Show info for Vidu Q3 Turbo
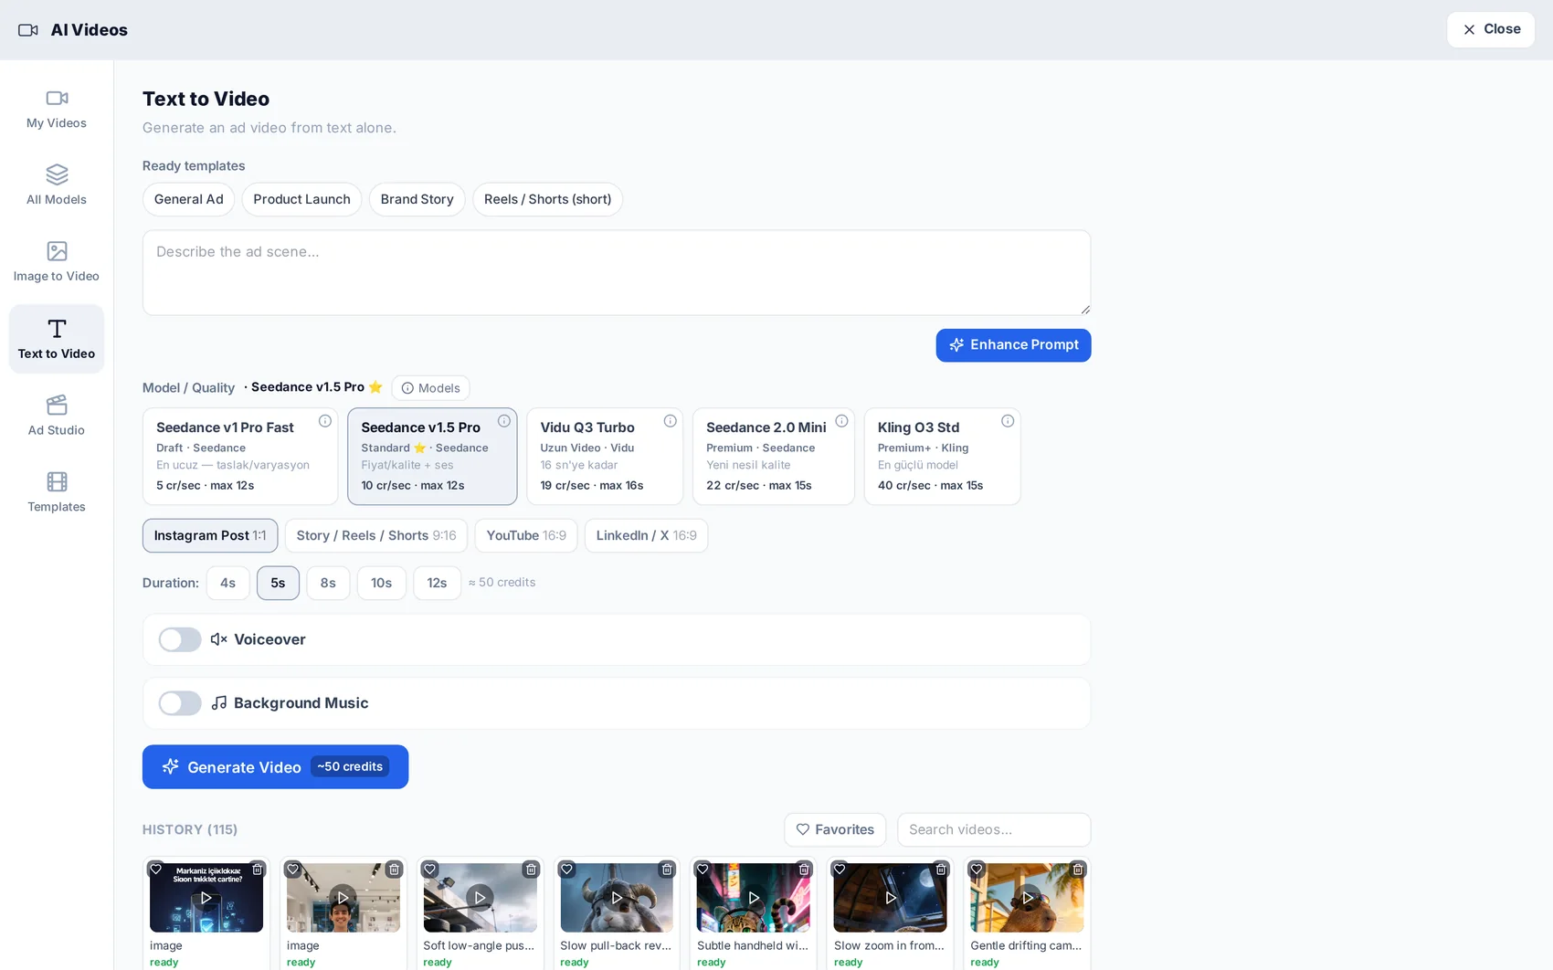Viewport: 1553px width, 970px height. click(x=671, y=421)
